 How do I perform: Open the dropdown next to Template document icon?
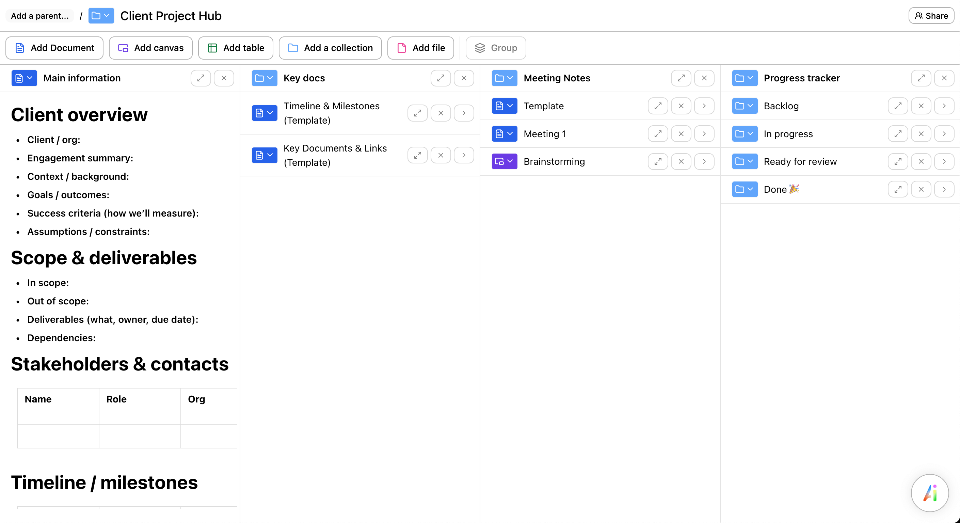click(x=511, y=106)
